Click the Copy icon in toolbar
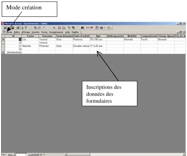This screenshot has width=187, height=156. [35, 28]
